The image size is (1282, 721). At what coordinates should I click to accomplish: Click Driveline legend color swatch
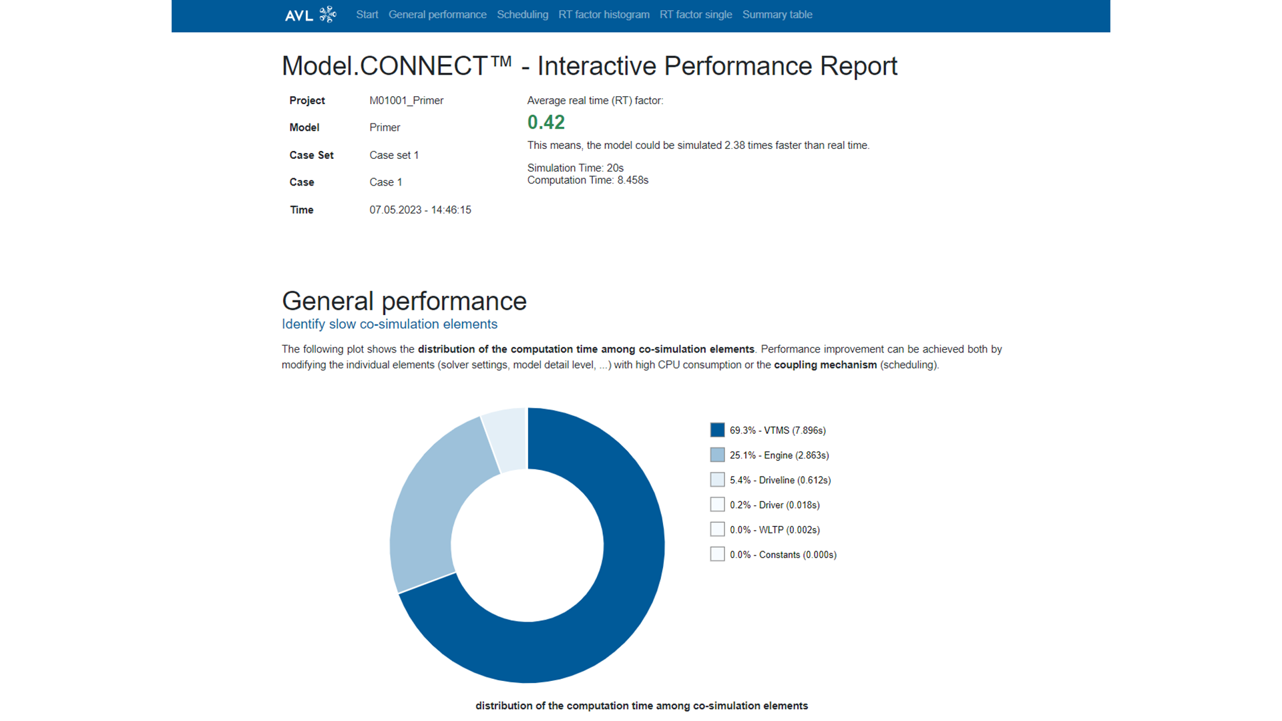click(x=717, y=479)
